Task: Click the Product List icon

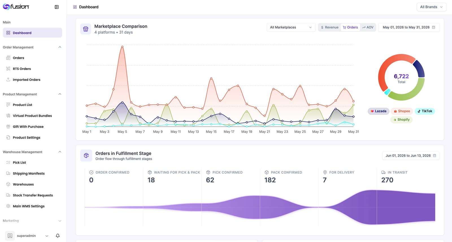Action: pyautogui.click(x=8, y=105)
